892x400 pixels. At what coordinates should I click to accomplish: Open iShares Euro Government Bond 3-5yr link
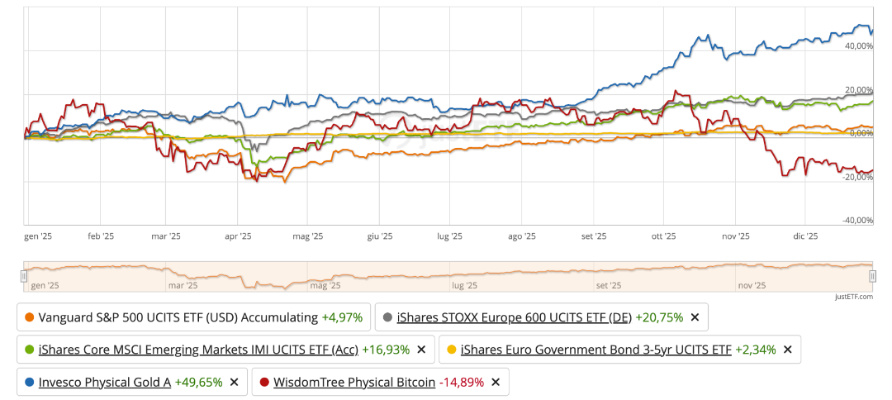point(595,350)
